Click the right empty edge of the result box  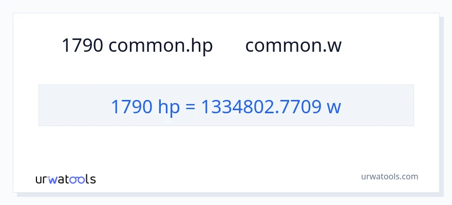[380, 106]
